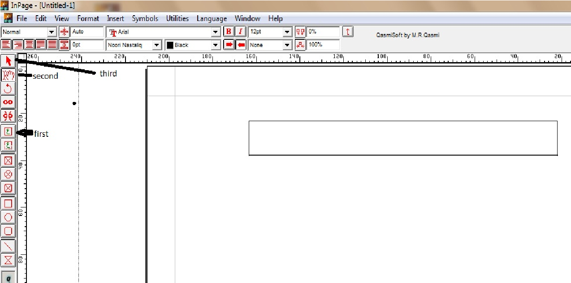Viewport: 571px width, 283px height.
Task: Select the red arrow selection tool
Action: pyautogui.click(x=8, y=61)
